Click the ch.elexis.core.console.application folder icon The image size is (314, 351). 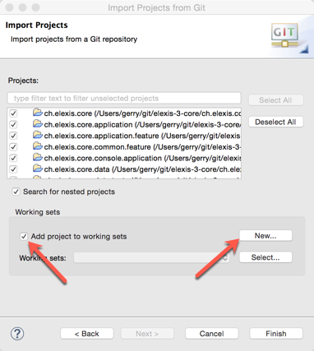point(38,158)
